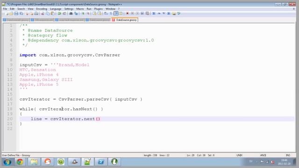Select the active DataSource.groovy tab
This screenshot has height=168, width=299.
125,20
